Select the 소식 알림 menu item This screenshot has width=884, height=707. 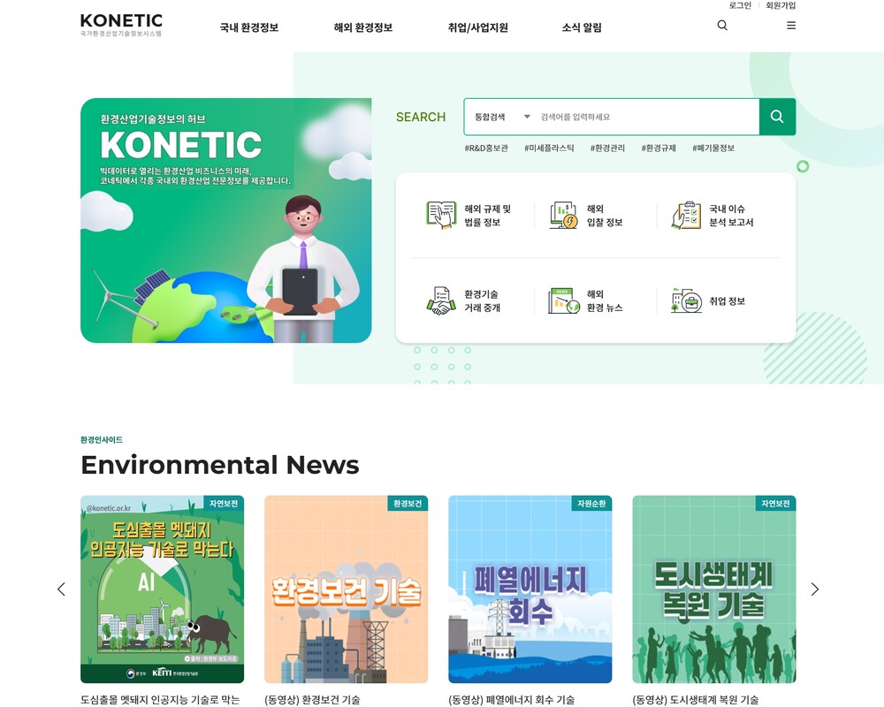582,27
